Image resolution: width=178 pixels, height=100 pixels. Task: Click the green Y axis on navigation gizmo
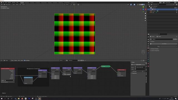(143, 7)
